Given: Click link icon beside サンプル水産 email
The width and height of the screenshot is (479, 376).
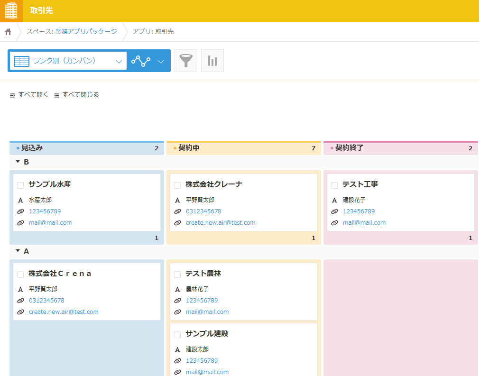Looking at the screenshot, I should click(20, 223).
